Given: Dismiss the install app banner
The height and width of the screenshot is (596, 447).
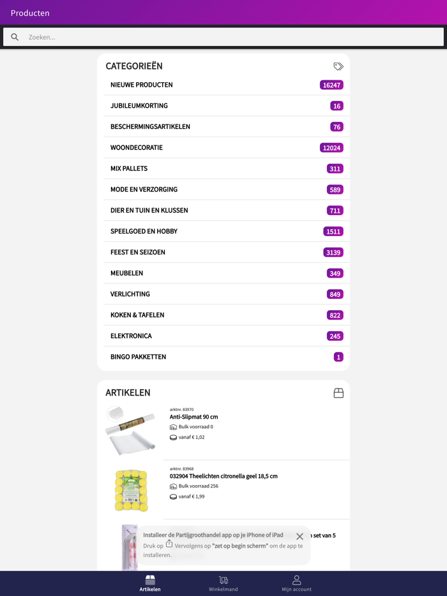Looking at the screenshot, I should [x=299, y=537].
